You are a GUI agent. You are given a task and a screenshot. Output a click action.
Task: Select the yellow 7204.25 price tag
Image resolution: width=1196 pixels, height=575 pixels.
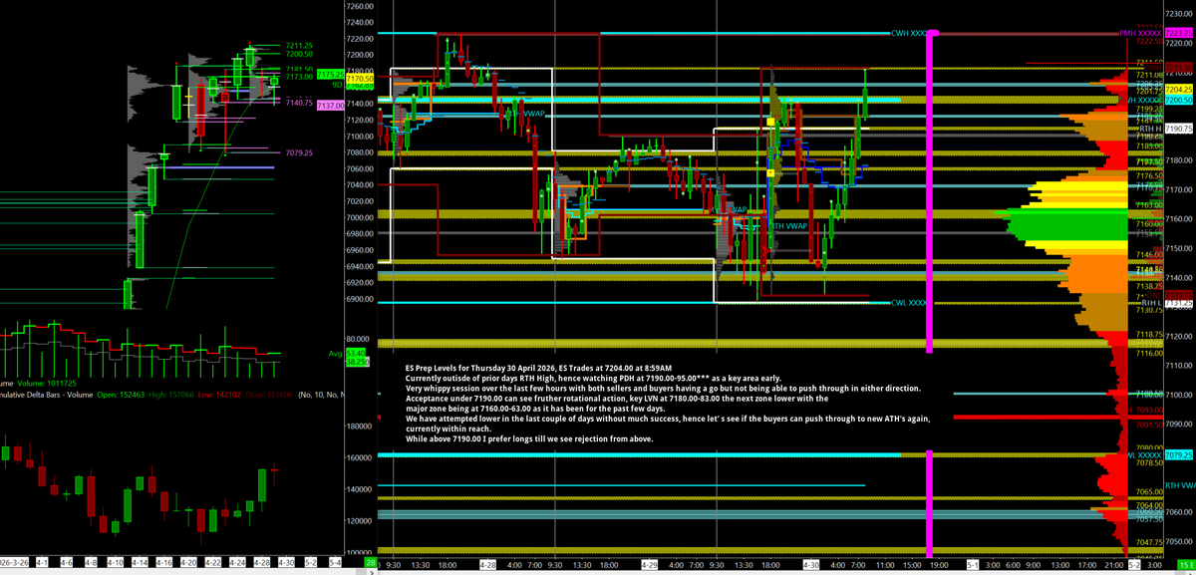(1179, 88)
